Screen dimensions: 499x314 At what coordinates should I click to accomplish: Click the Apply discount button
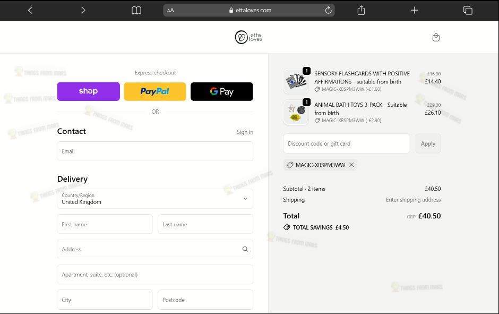coord(428,143)
